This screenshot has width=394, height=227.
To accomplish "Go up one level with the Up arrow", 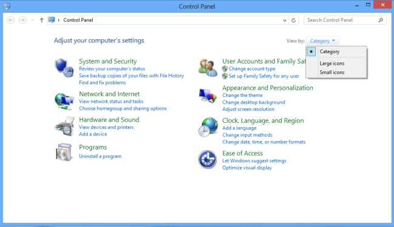I will point(42,20).
